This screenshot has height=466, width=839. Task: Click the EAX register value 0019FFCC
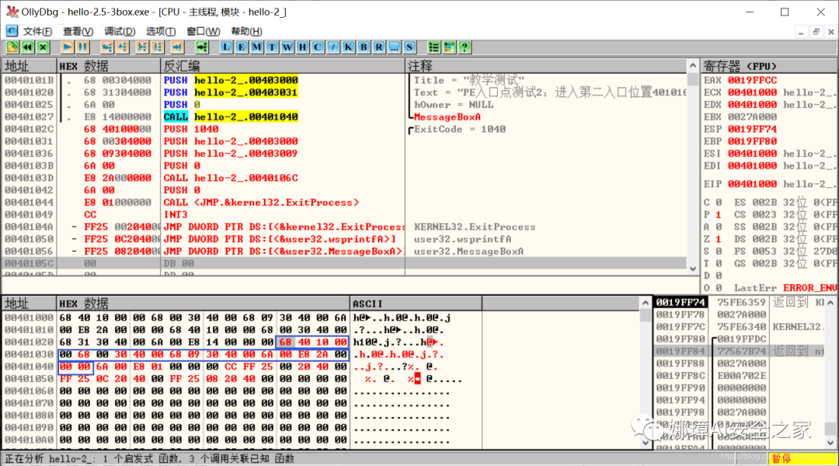[752, 80]
